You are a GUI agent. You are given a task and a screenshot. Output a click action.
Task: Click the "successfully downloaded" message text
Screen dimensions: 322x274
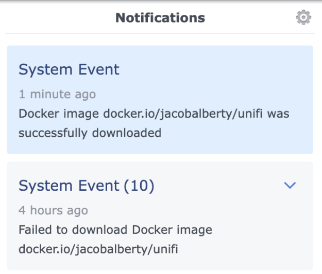(90, 133)
